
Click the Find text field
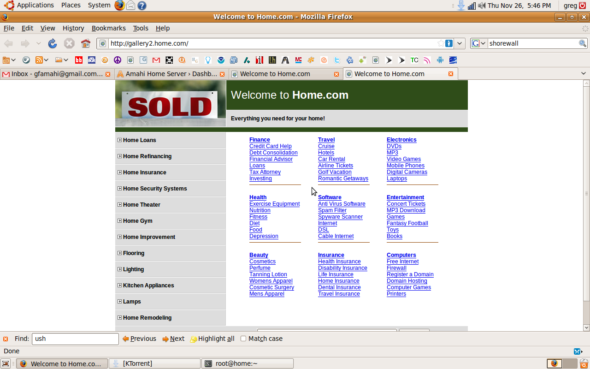pos(75,339)
